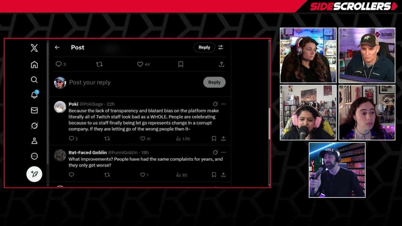
Task: Click Grok icon on Poki's post
Action: [x=215, y=104]
